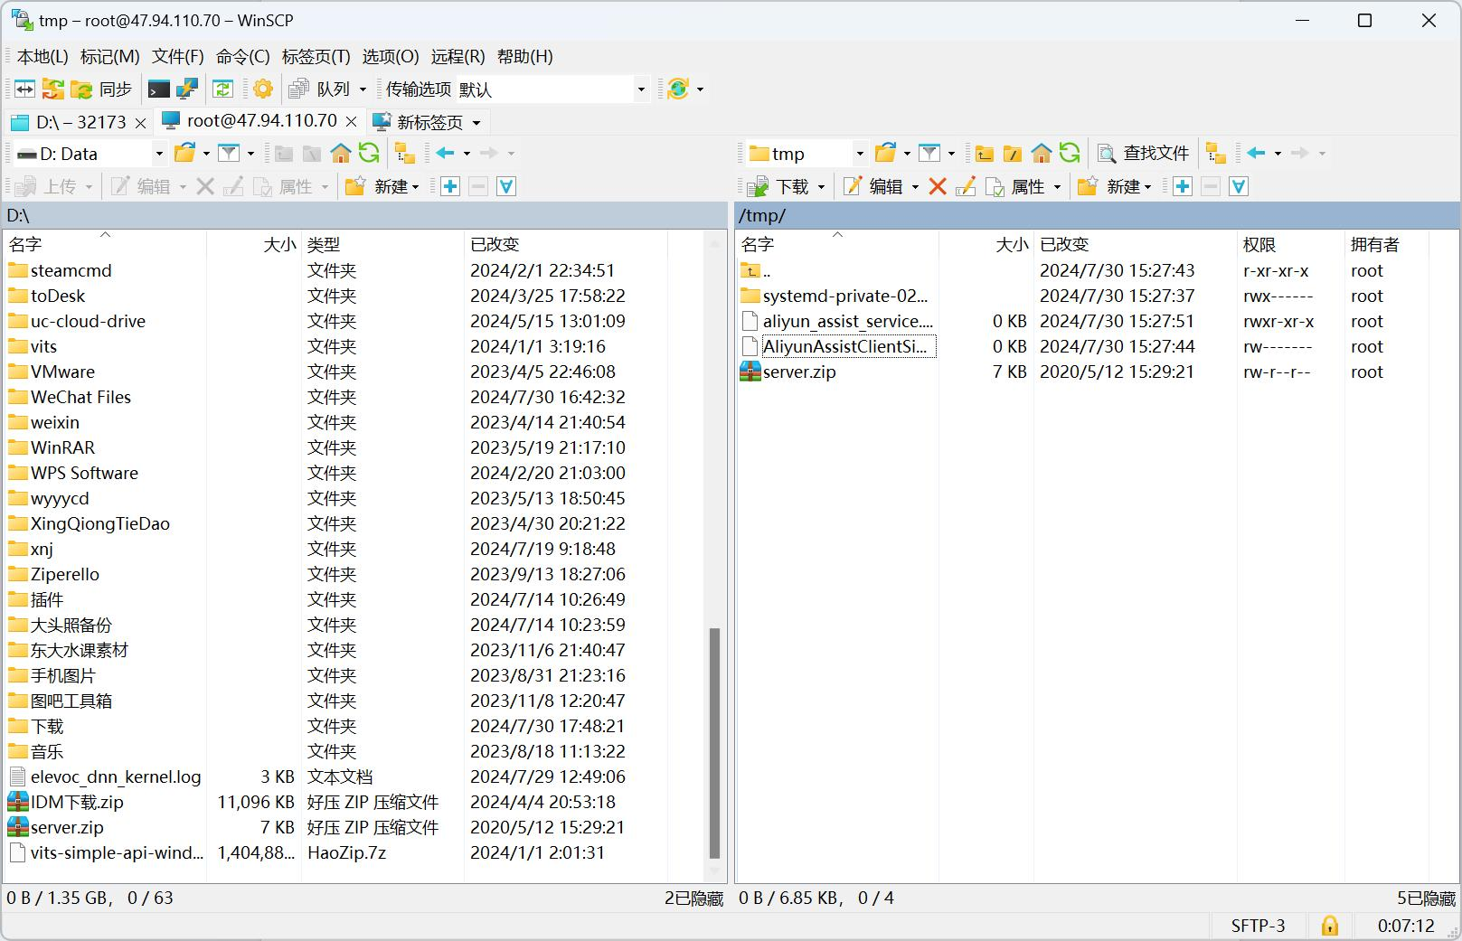Click the 下载 download button
Viewport: 1462px width, 941px height.
(x=778, y=186)
